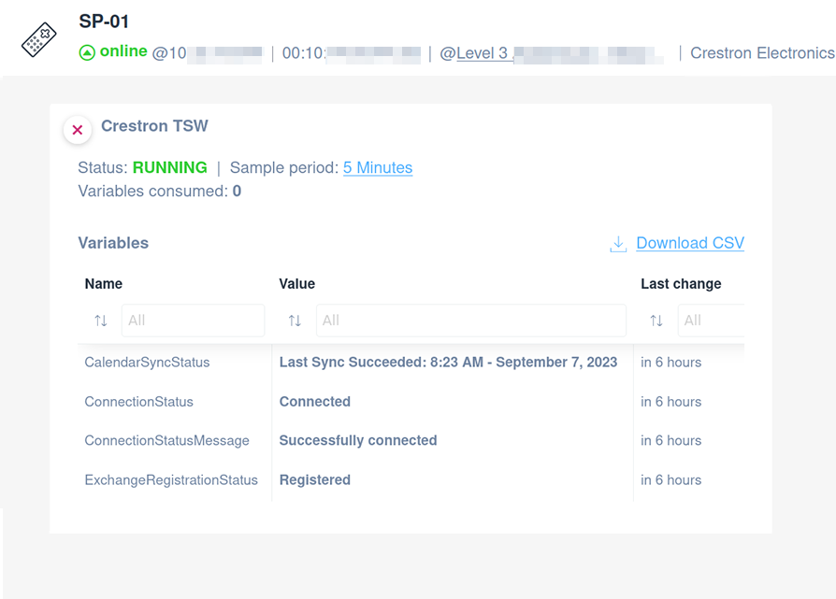This screenshot has height=599, width=836.
Task: Click the SP-01 device remote icon
Action: pos(39,39)
